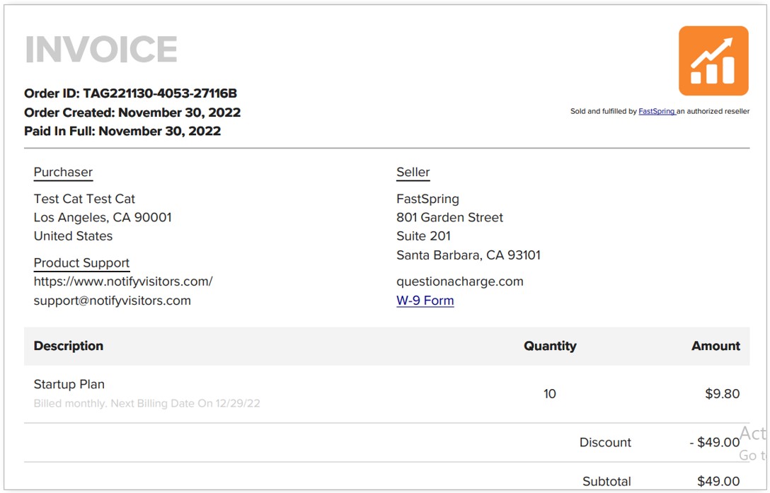770x493 pixels.
Task: Click the Purchaser section heading
Action: (64, 173)
